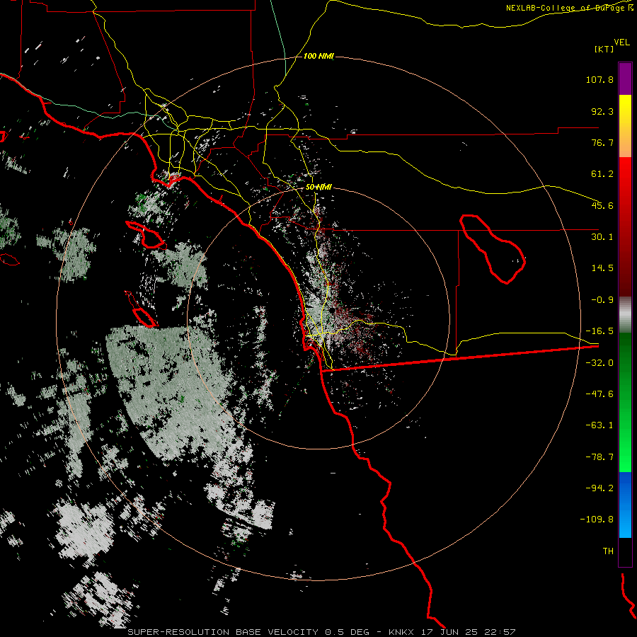Click the black radar site dot
Viewport: 637px width, 637px height.
pos(333,310)
